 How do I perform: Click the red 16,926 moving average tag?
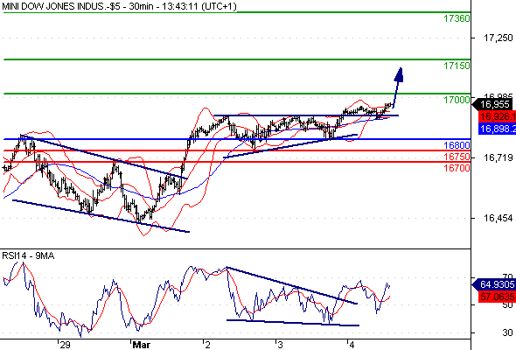point(497,116)
